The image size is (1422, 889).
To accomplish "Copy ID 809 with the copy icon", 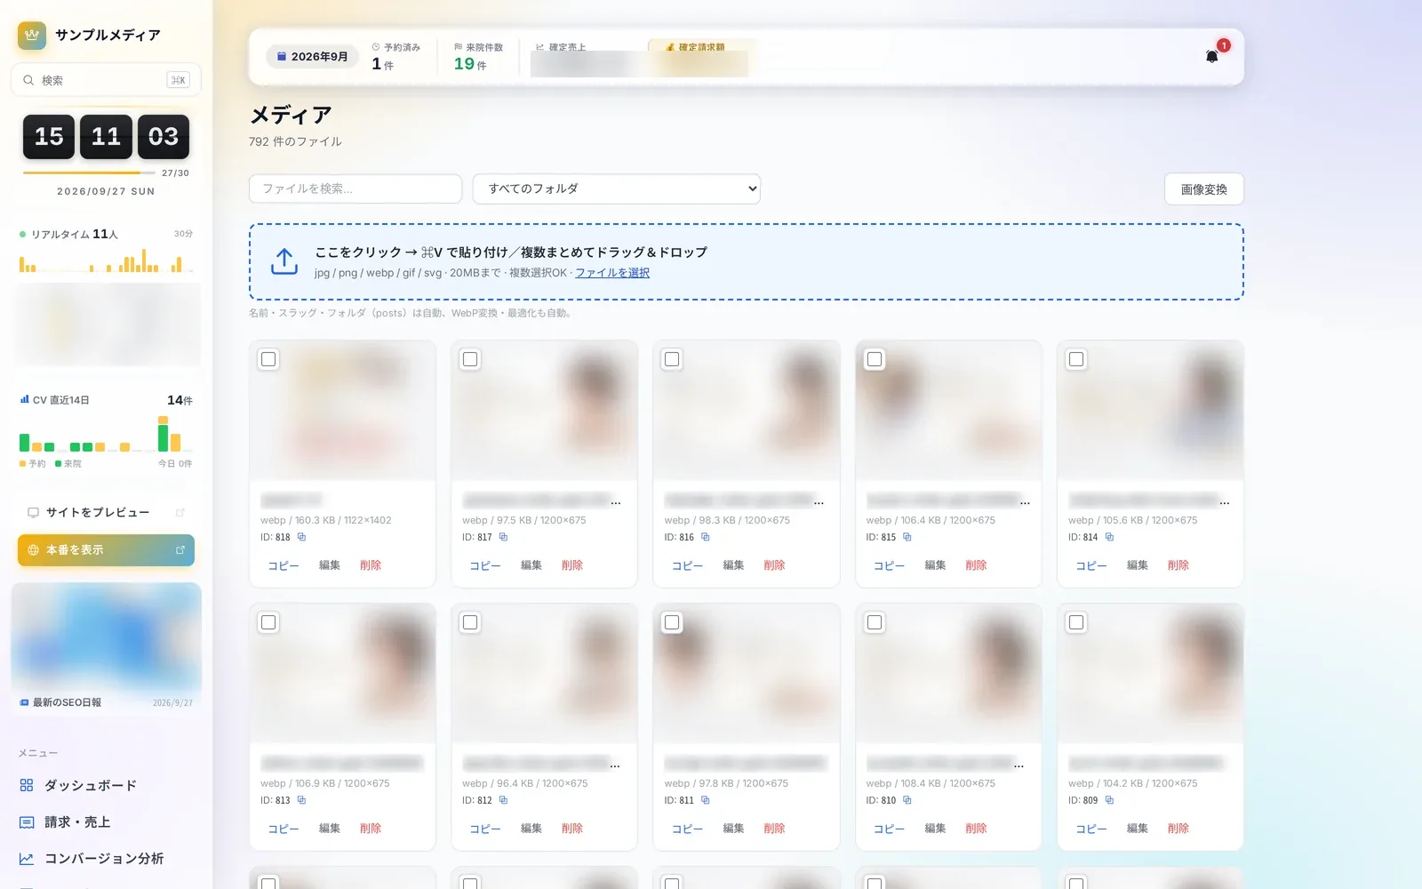I will tap(1109, 800).
